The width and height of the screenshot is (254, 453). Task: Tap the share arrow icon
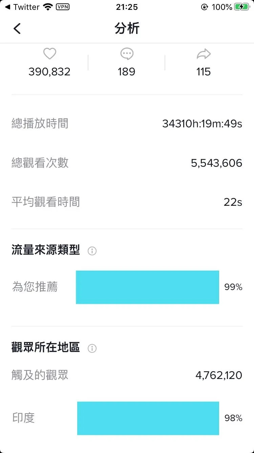[204, 54]
